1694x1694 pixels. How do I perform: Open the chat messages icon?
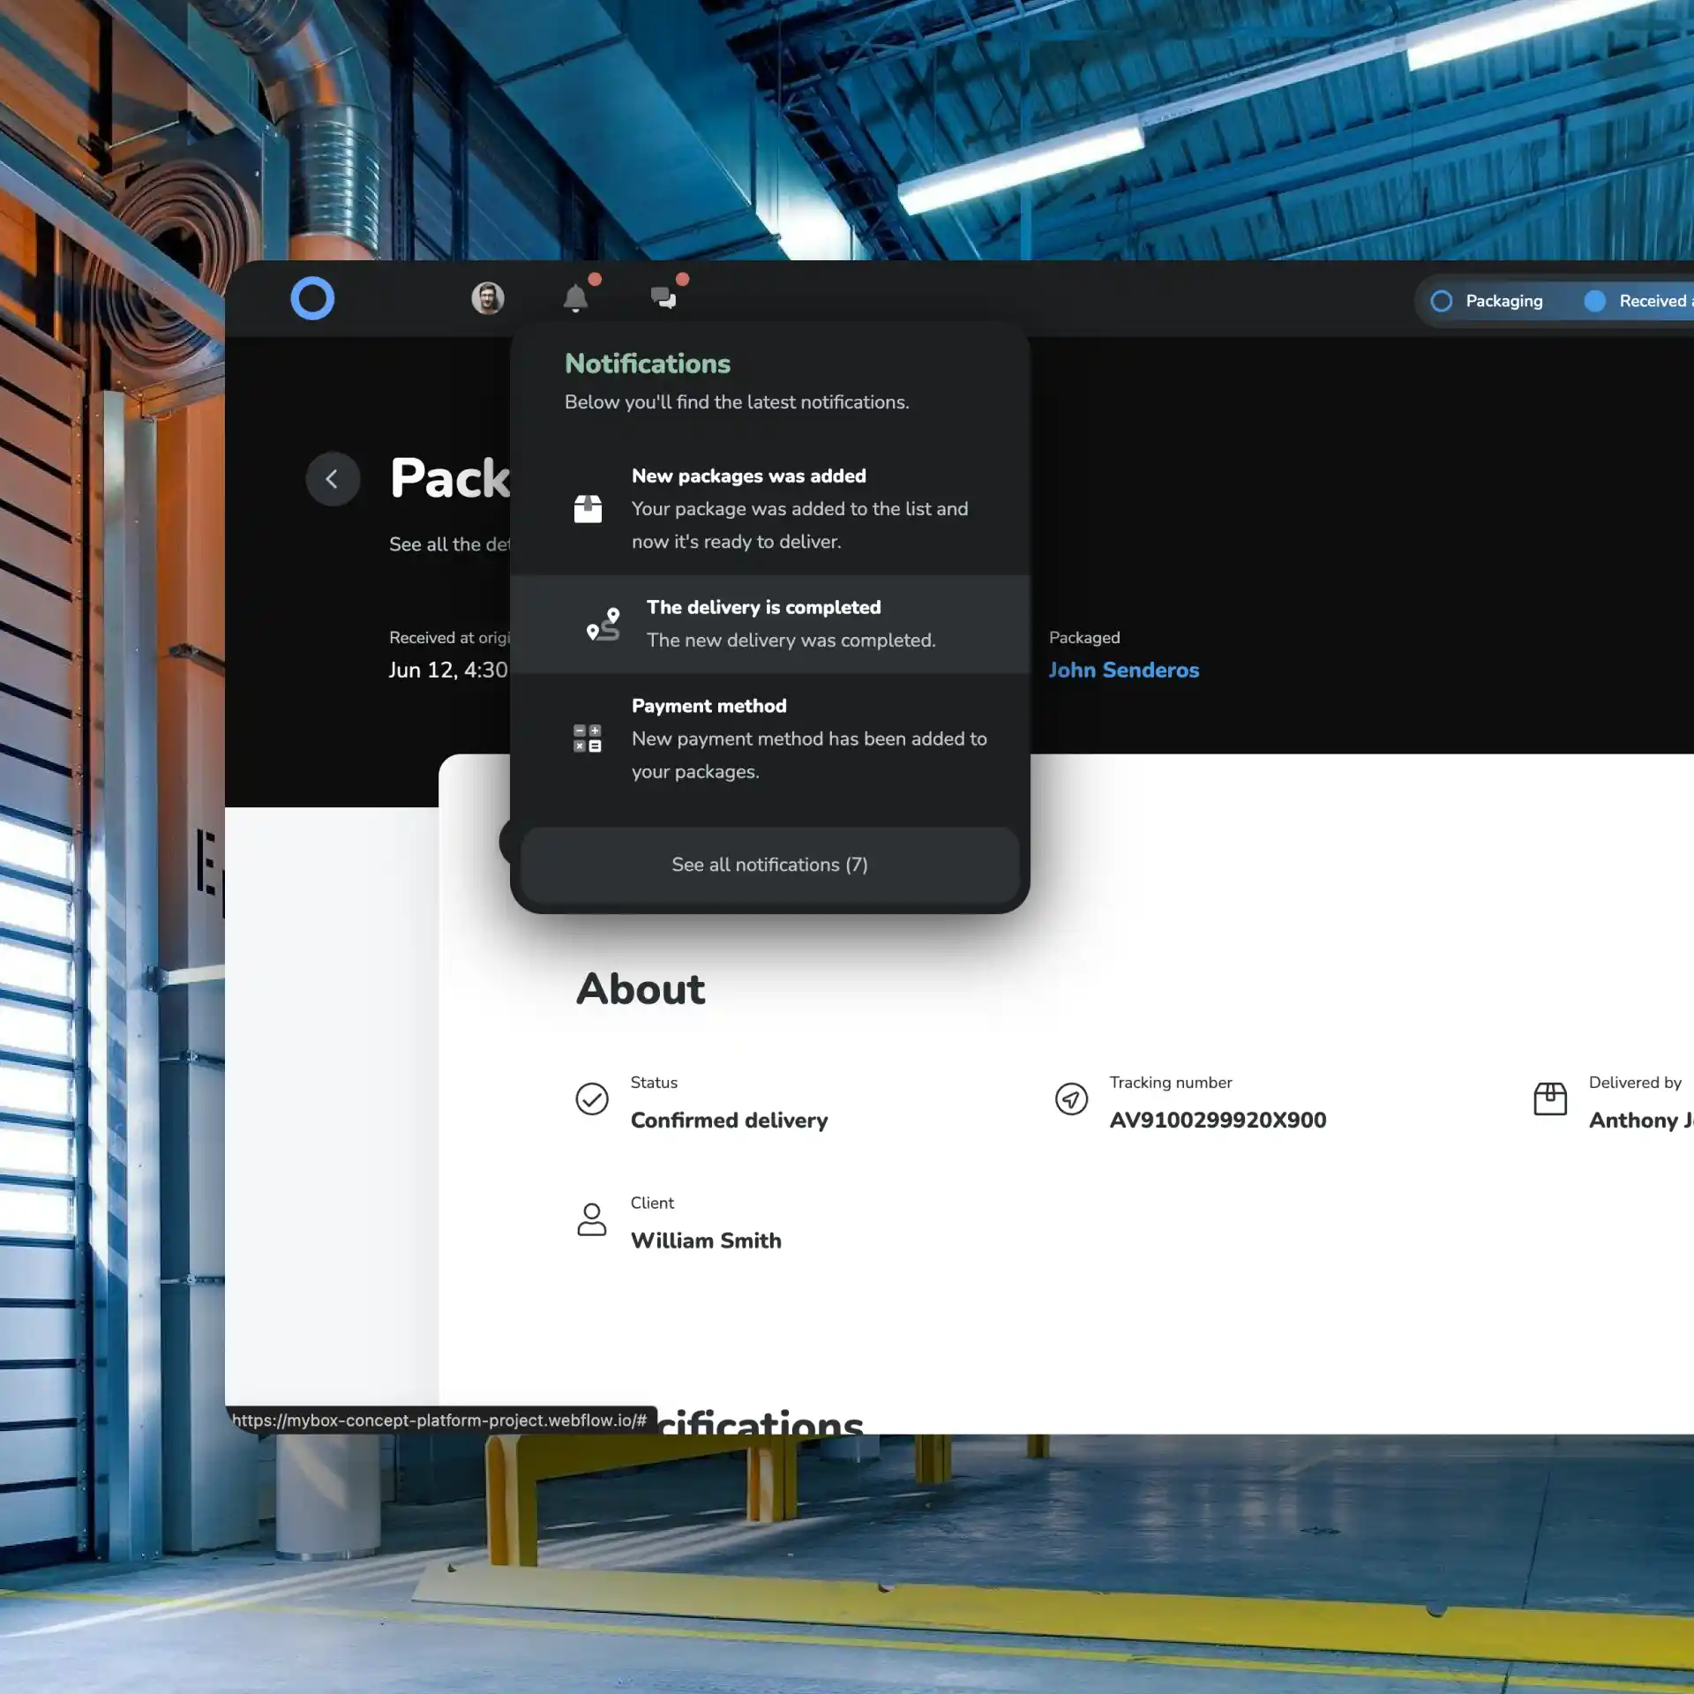point(663,298)
